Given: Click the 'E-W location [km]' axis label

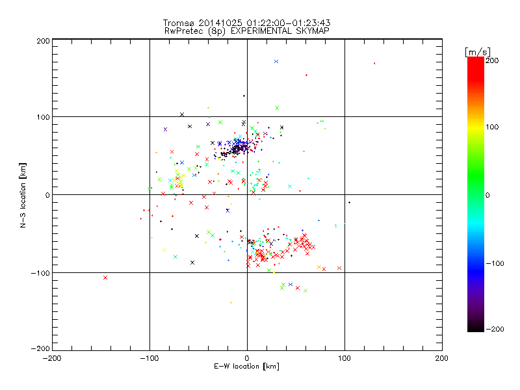Looking at the screenshot, I should click(246, 366).
